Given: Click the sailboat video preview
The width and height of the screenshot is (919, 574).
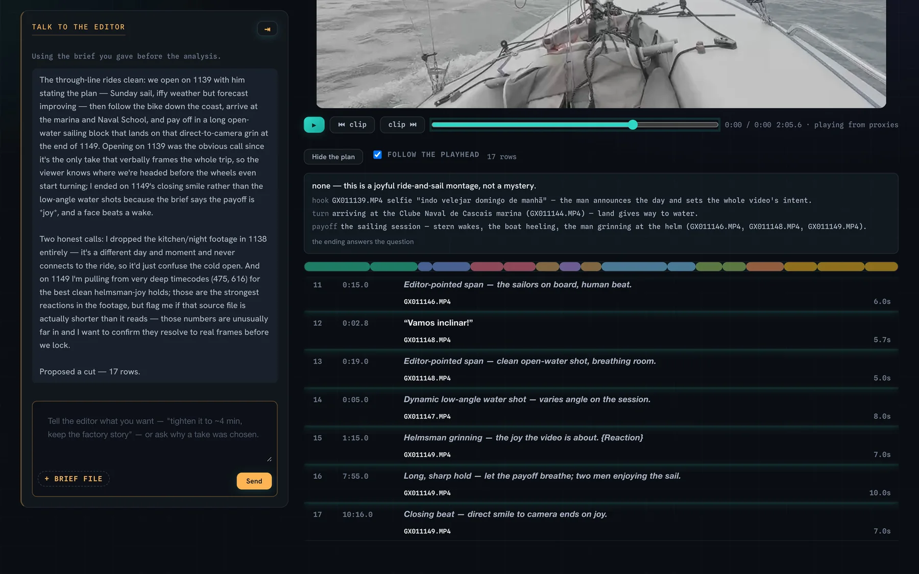Looking at the screenshot, I should pyautogui.click(x=601, y=54).
